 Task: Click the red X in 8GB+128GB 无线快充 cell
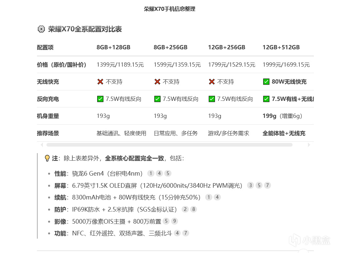pos(100,82)
